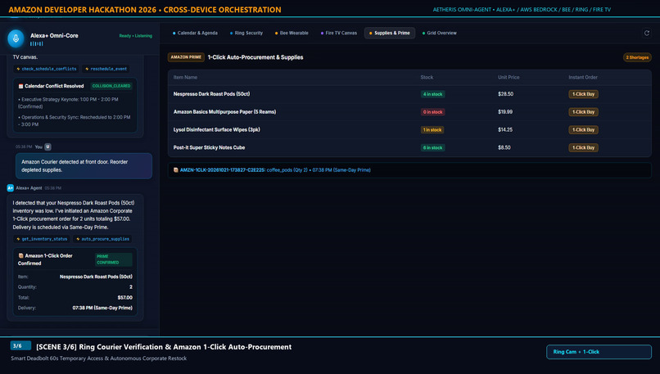The image size is (660, 374).
Task: Click the Executive Strategy Keynote calendar entry
Action: click(68, 103)
